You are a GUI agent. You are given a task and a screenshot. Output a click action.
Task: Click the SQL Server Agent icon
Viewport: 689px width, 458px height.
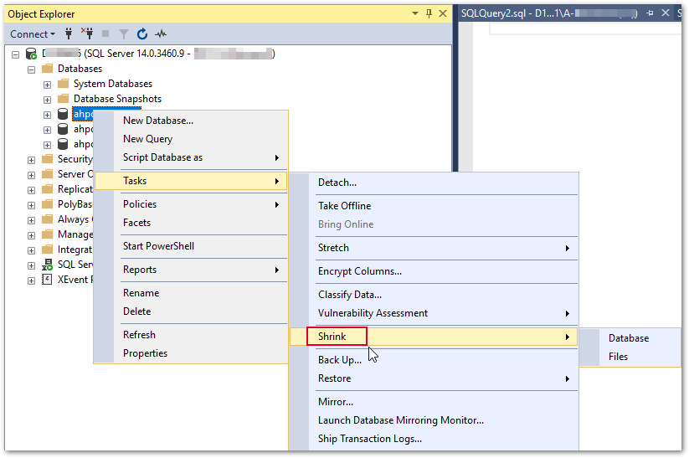click(47, 265)
